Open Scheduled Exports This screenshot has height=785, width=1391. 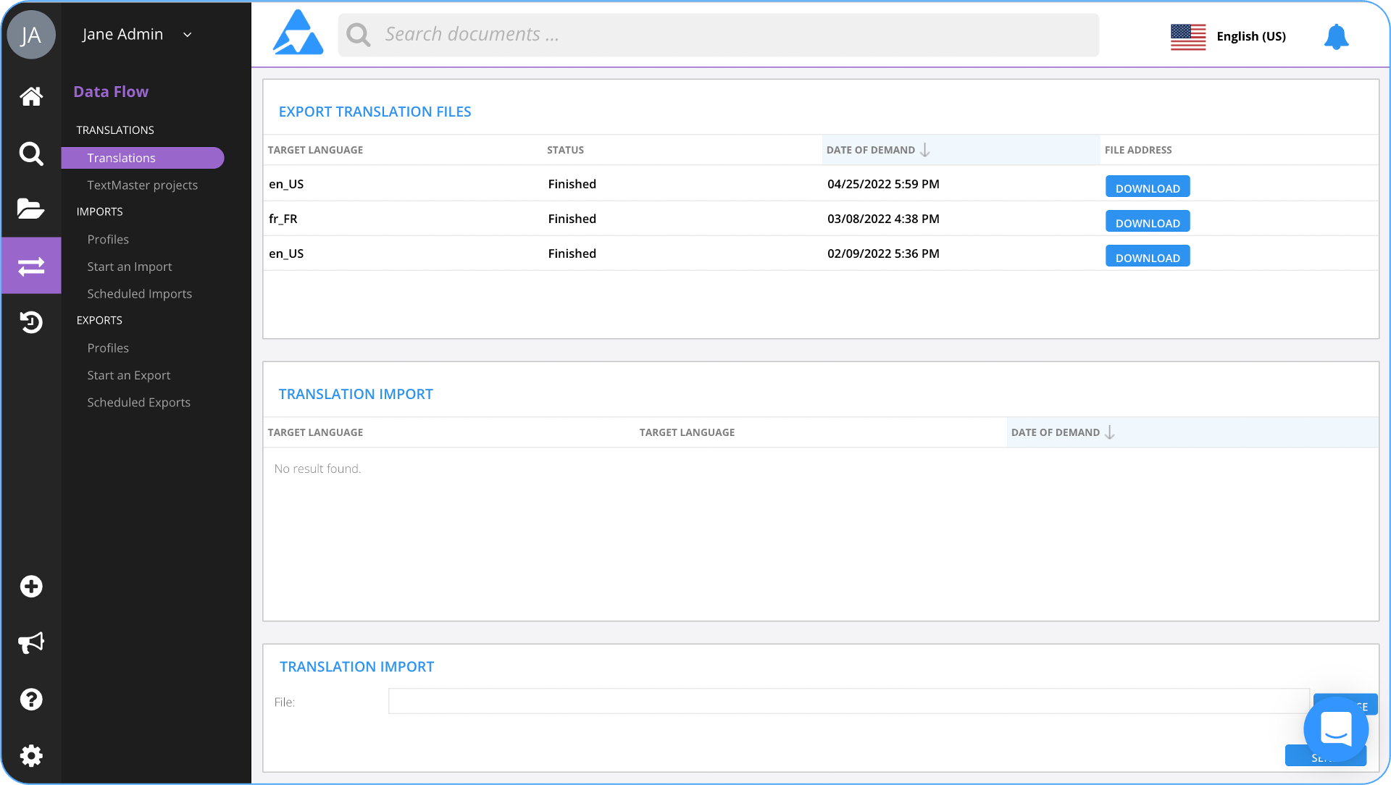(139, 403)
